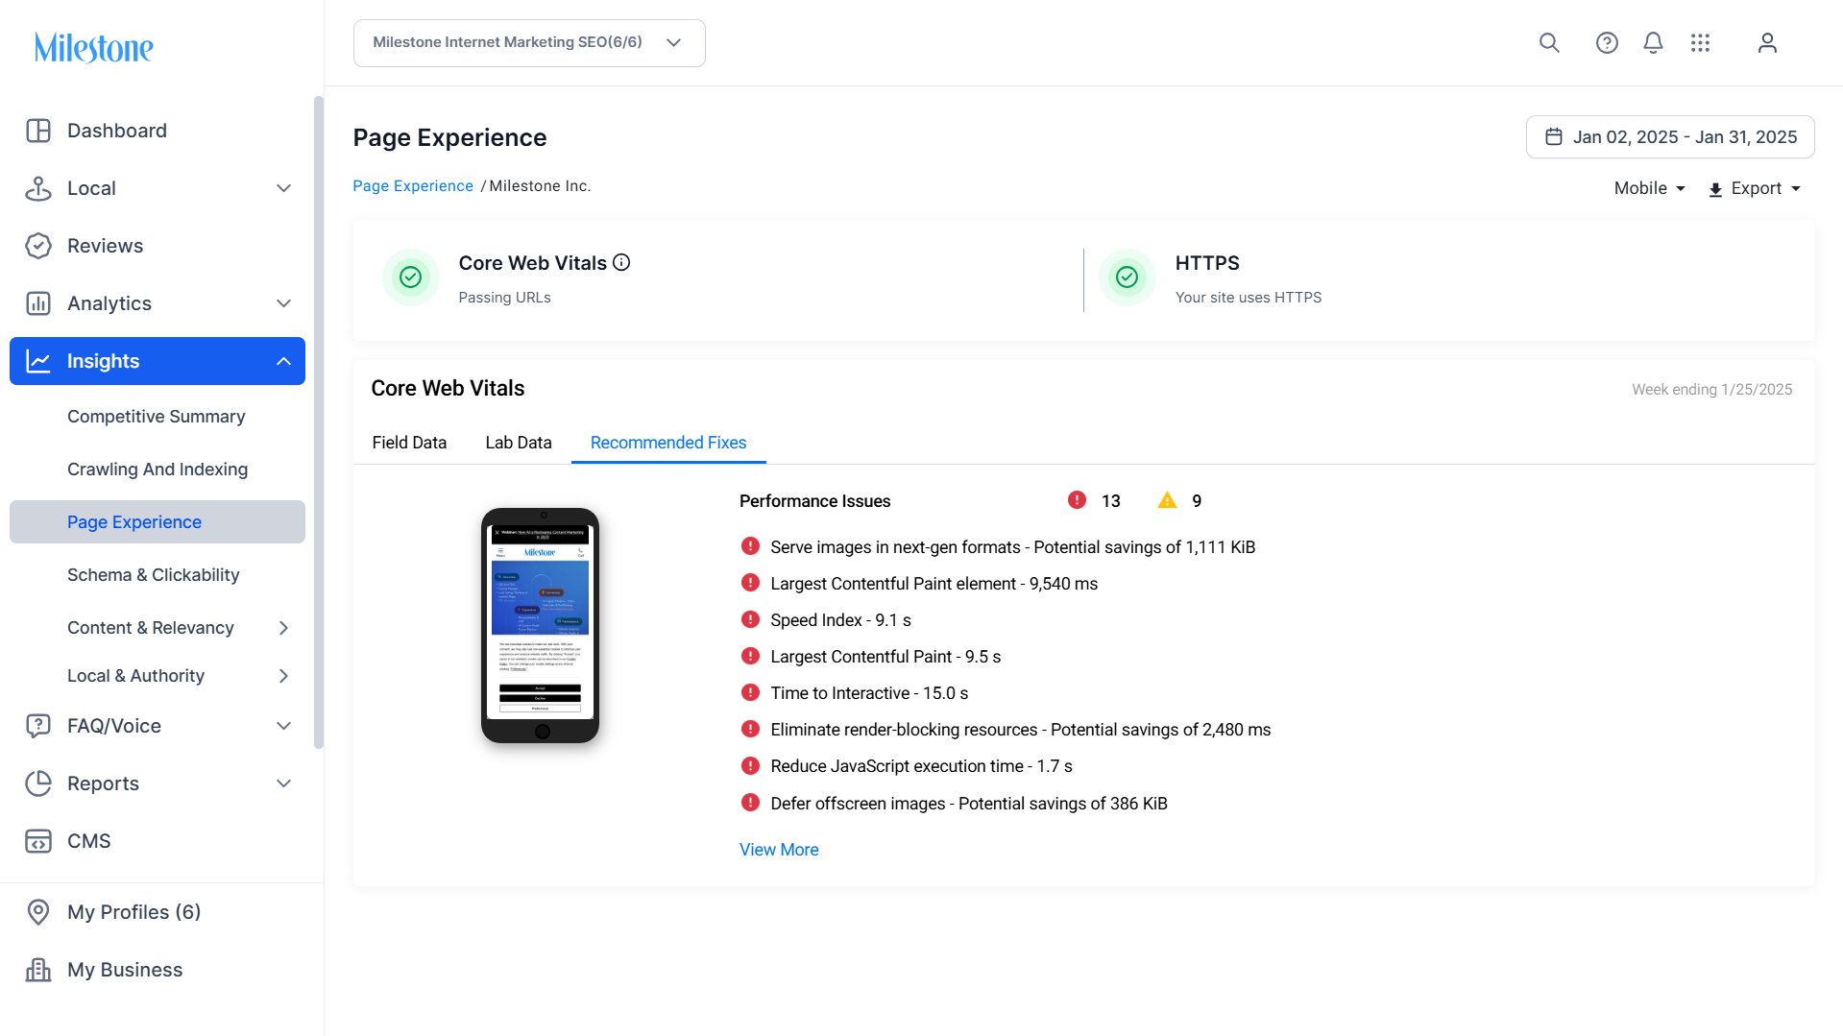Click the FAQ/Voice speech bubble icon
1843x1036 pixels.
tap(38, 726)
